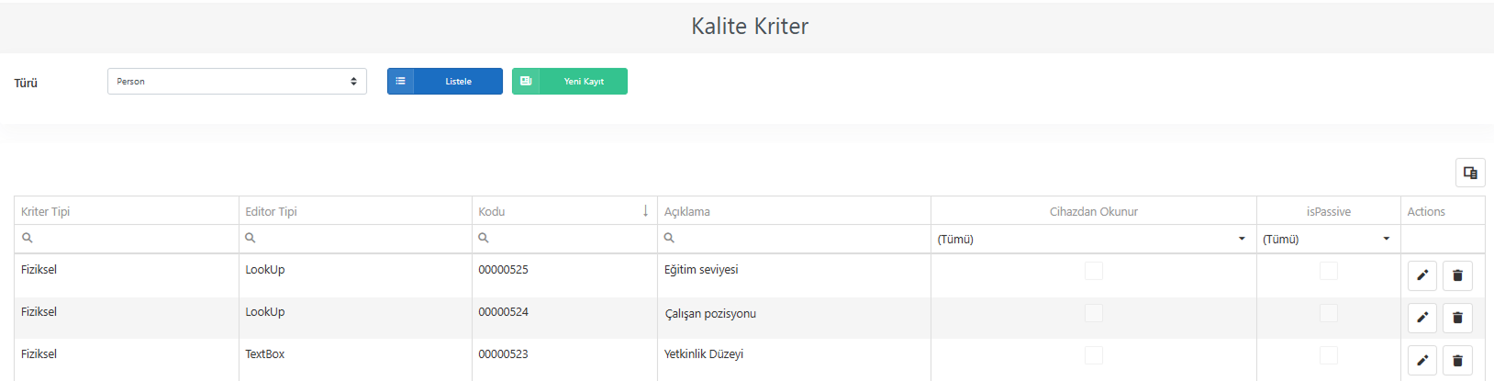Open the column chooser icon above the grid
The height and width of the screenshot is (381, 1494).
click(x=1470, y=173)
